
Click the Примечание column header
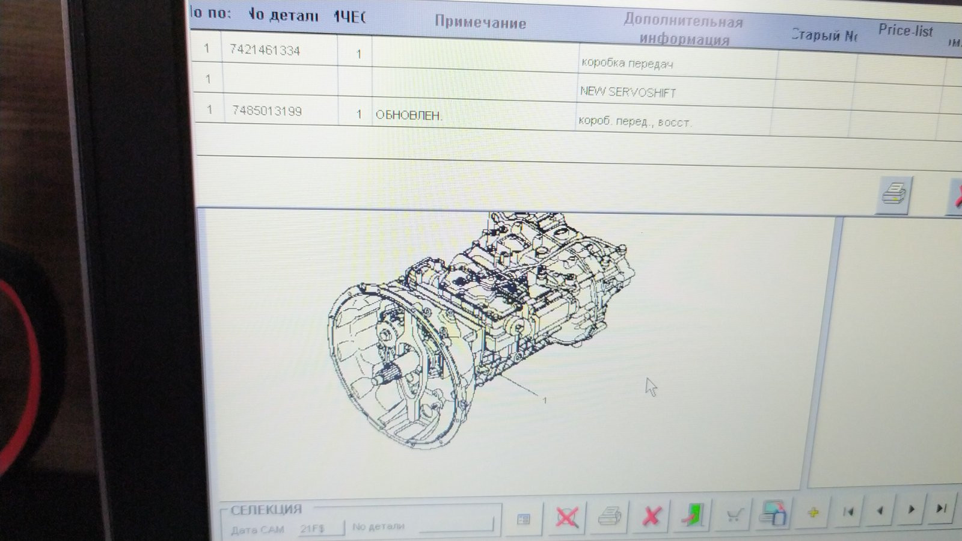tap(480, 23)
